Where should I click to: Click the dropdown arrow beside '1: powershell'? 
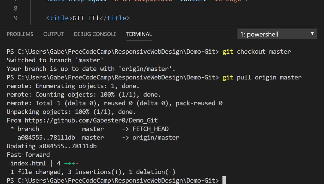(x=312, y=34)
